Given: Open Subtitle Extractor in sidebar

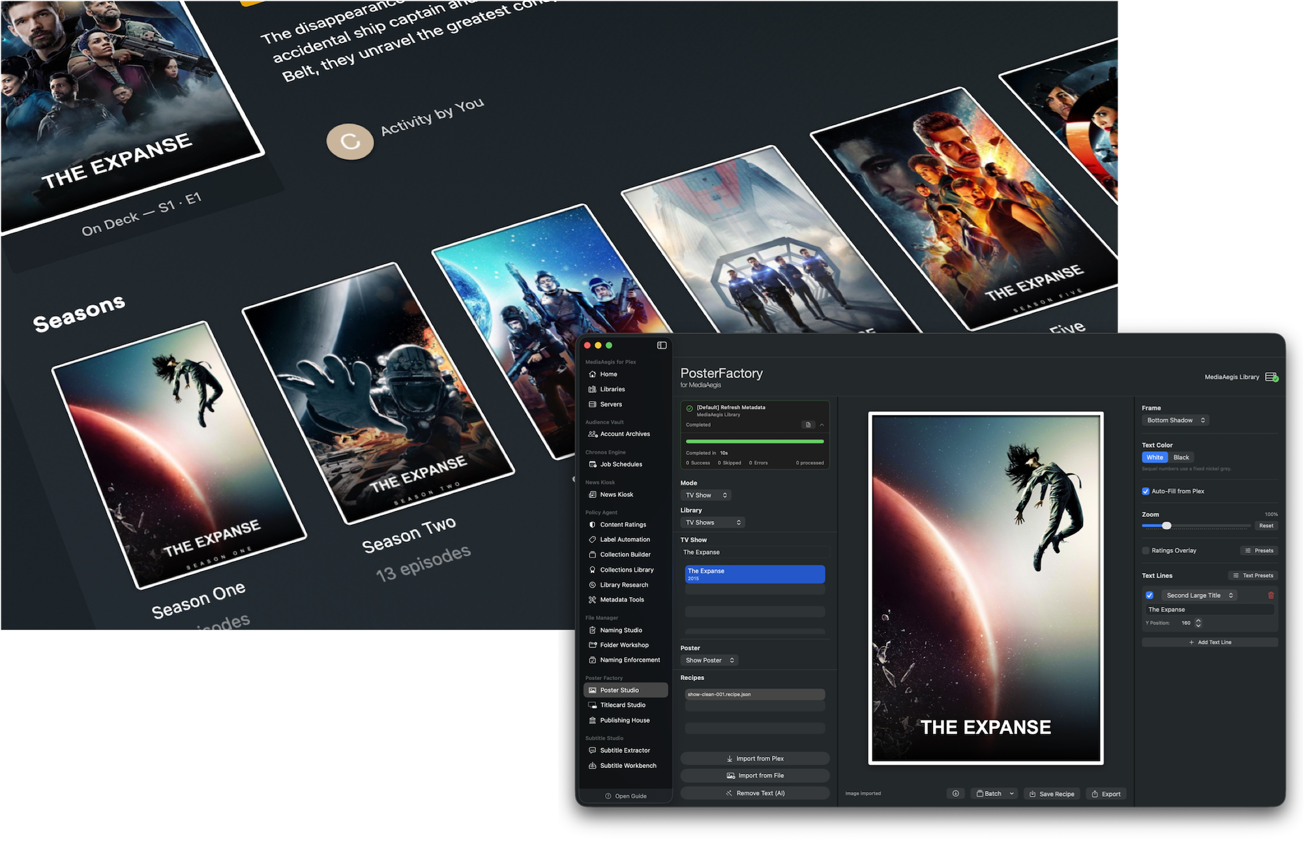Looking at the screenshot, I should [x=626, y=750].
